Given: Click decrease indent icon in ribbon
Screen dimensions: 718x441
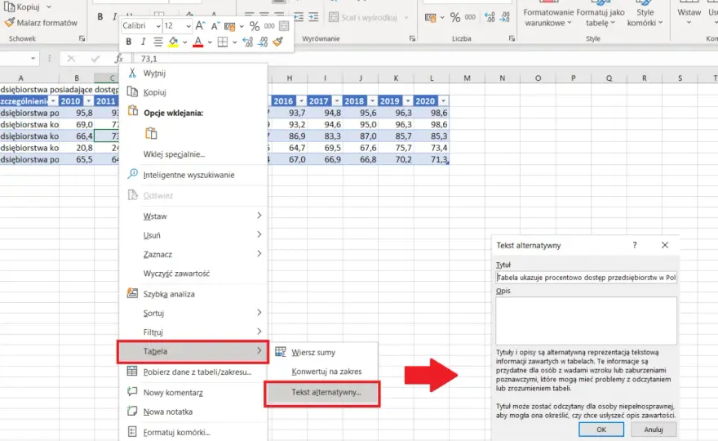Looking at the screenshot, I should (299, 17).
